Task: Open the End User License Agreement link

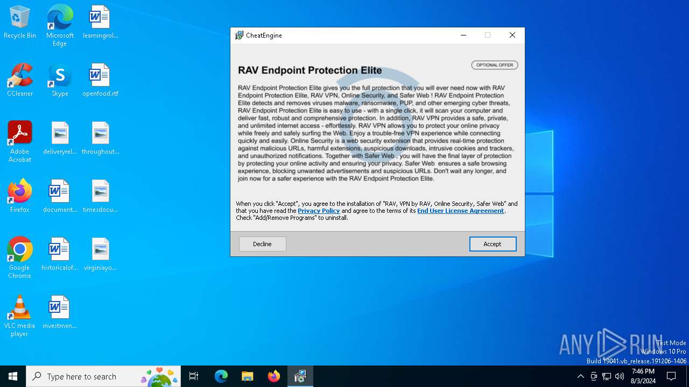Action: (x=461, y=211)
